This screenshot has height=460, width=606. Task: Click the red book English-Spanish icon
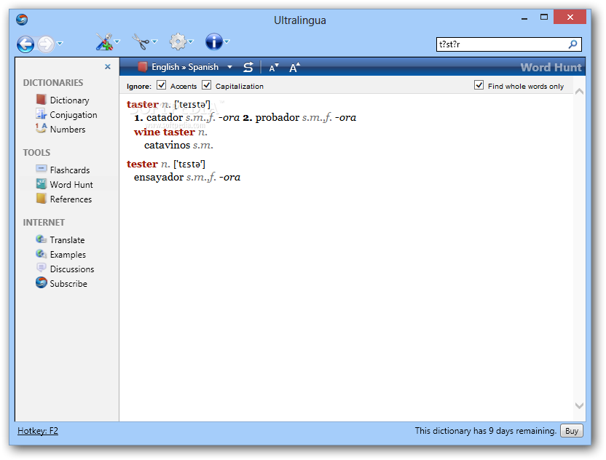point(143,67)
